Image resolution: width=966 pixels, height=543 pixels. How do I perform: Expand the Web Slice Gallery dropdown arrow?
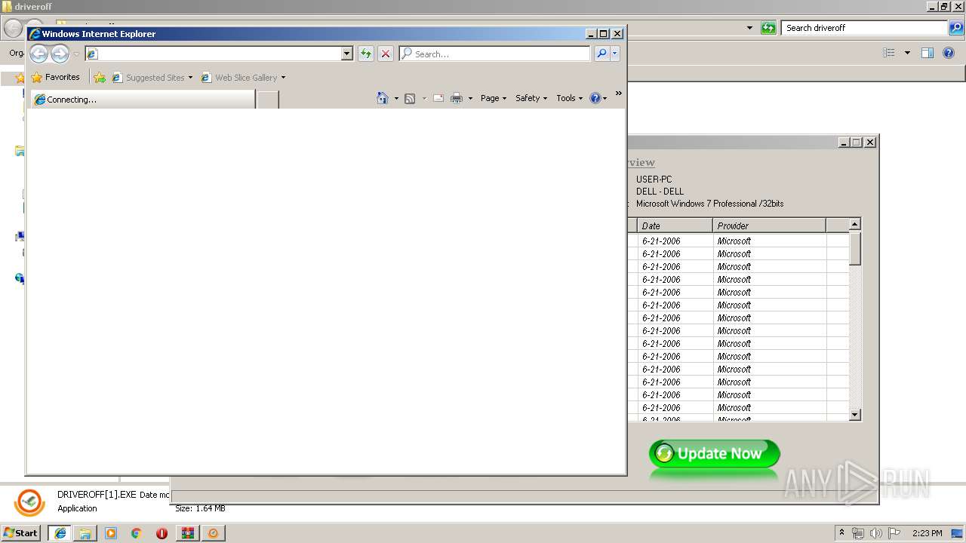(283, 78)
